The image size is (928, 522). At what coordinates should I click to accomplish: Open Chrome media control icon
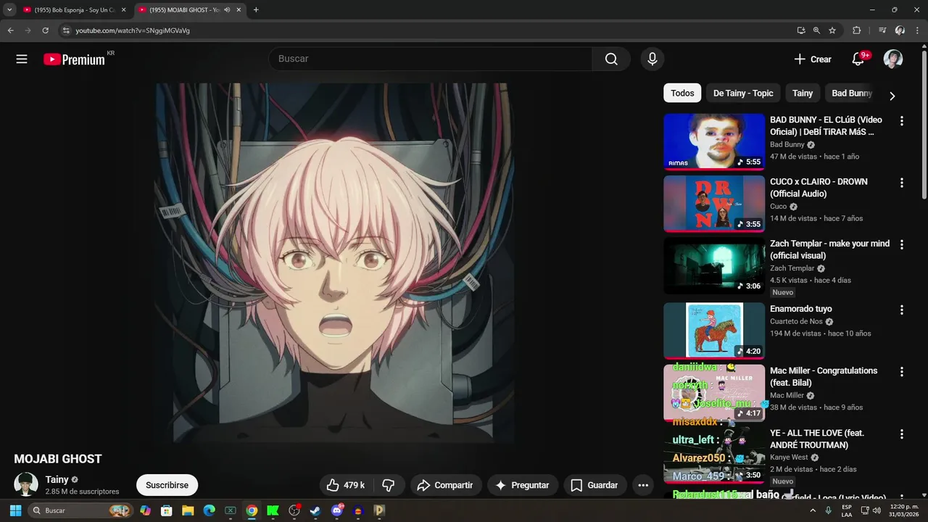click(882, 30)
